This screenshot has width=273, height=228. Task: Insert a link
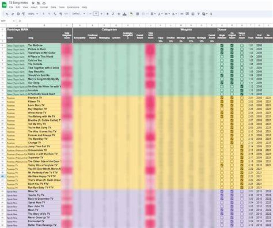(x=182, y=14)
